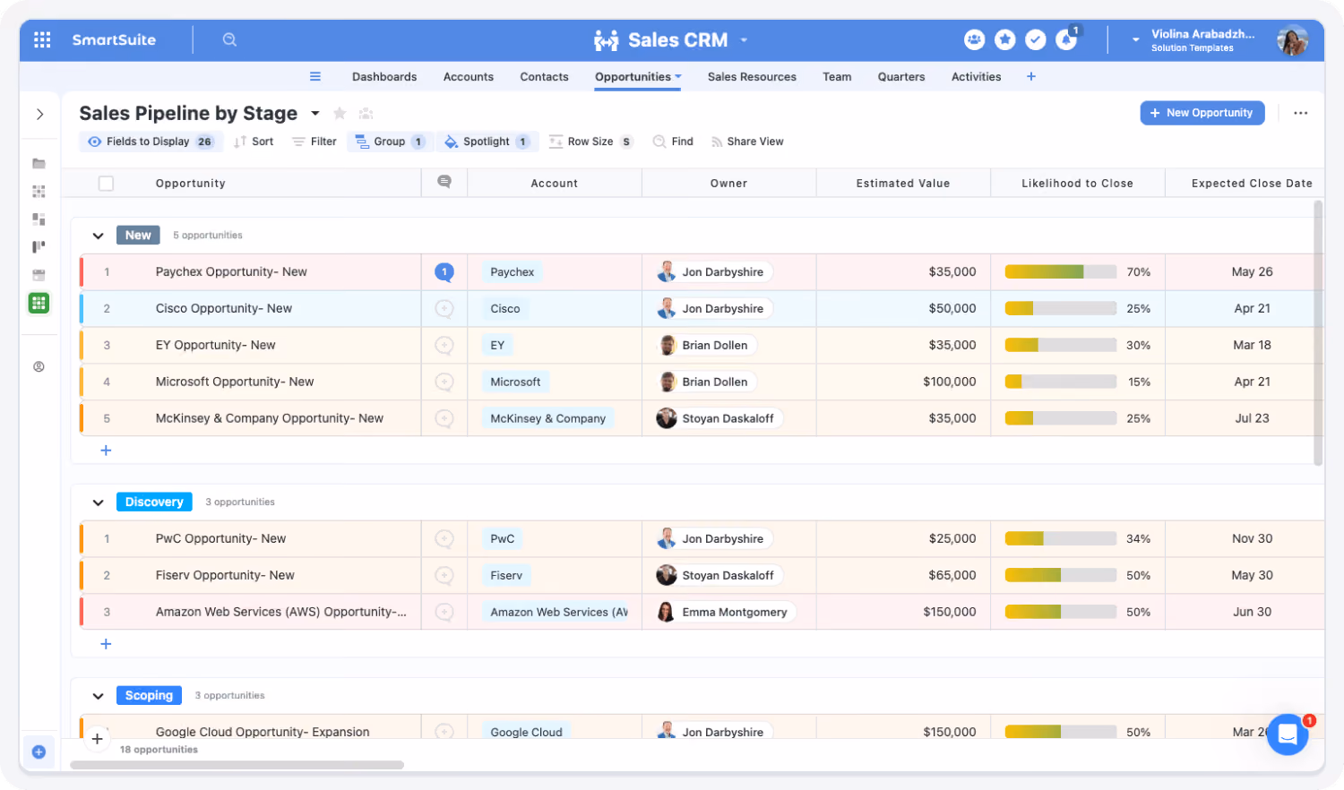This screenshot has width=1344, height=790.
Task: Open comment bubble on Paychex Opportunity row
Action: (x=444, y=271)
